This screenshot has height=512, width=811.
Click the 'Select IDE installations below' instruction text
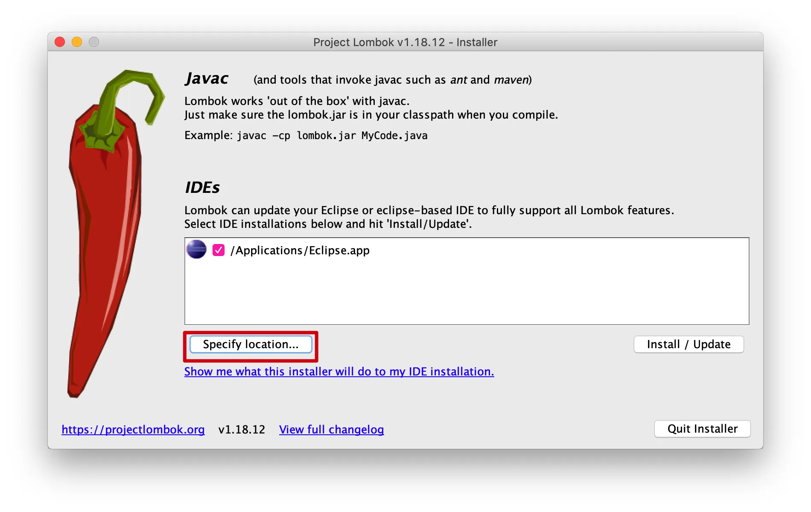[x=328, y=224]
